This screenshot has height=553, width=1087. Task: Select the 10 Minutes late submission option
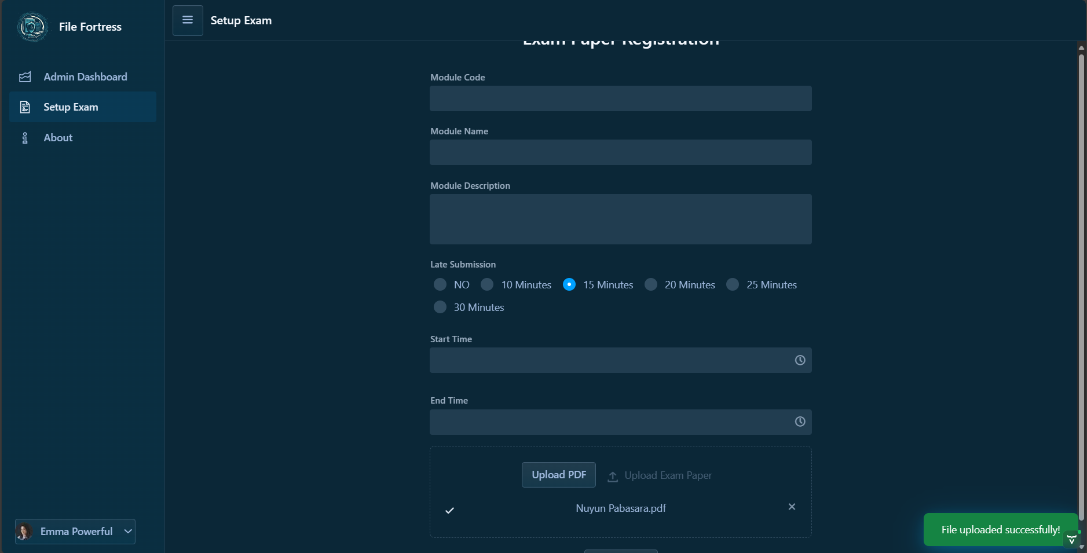click(487, 284)
